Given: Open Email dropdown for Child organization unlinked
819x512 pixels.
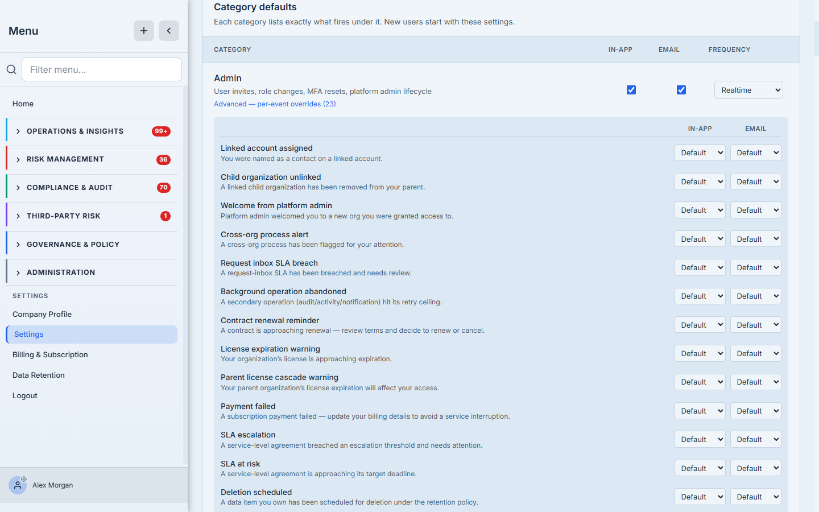Looking at the screenshot, I should tap(756, 181).
